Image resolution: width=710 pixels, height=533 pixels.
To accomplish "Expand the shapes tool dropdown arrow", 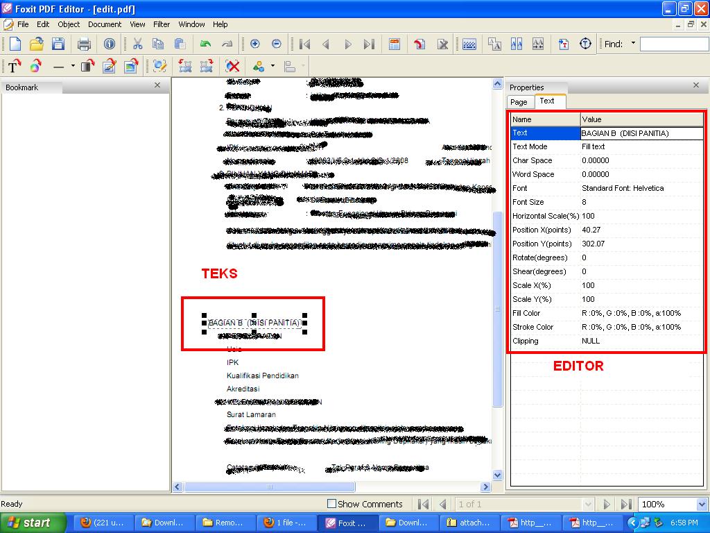I will point(272,66).
